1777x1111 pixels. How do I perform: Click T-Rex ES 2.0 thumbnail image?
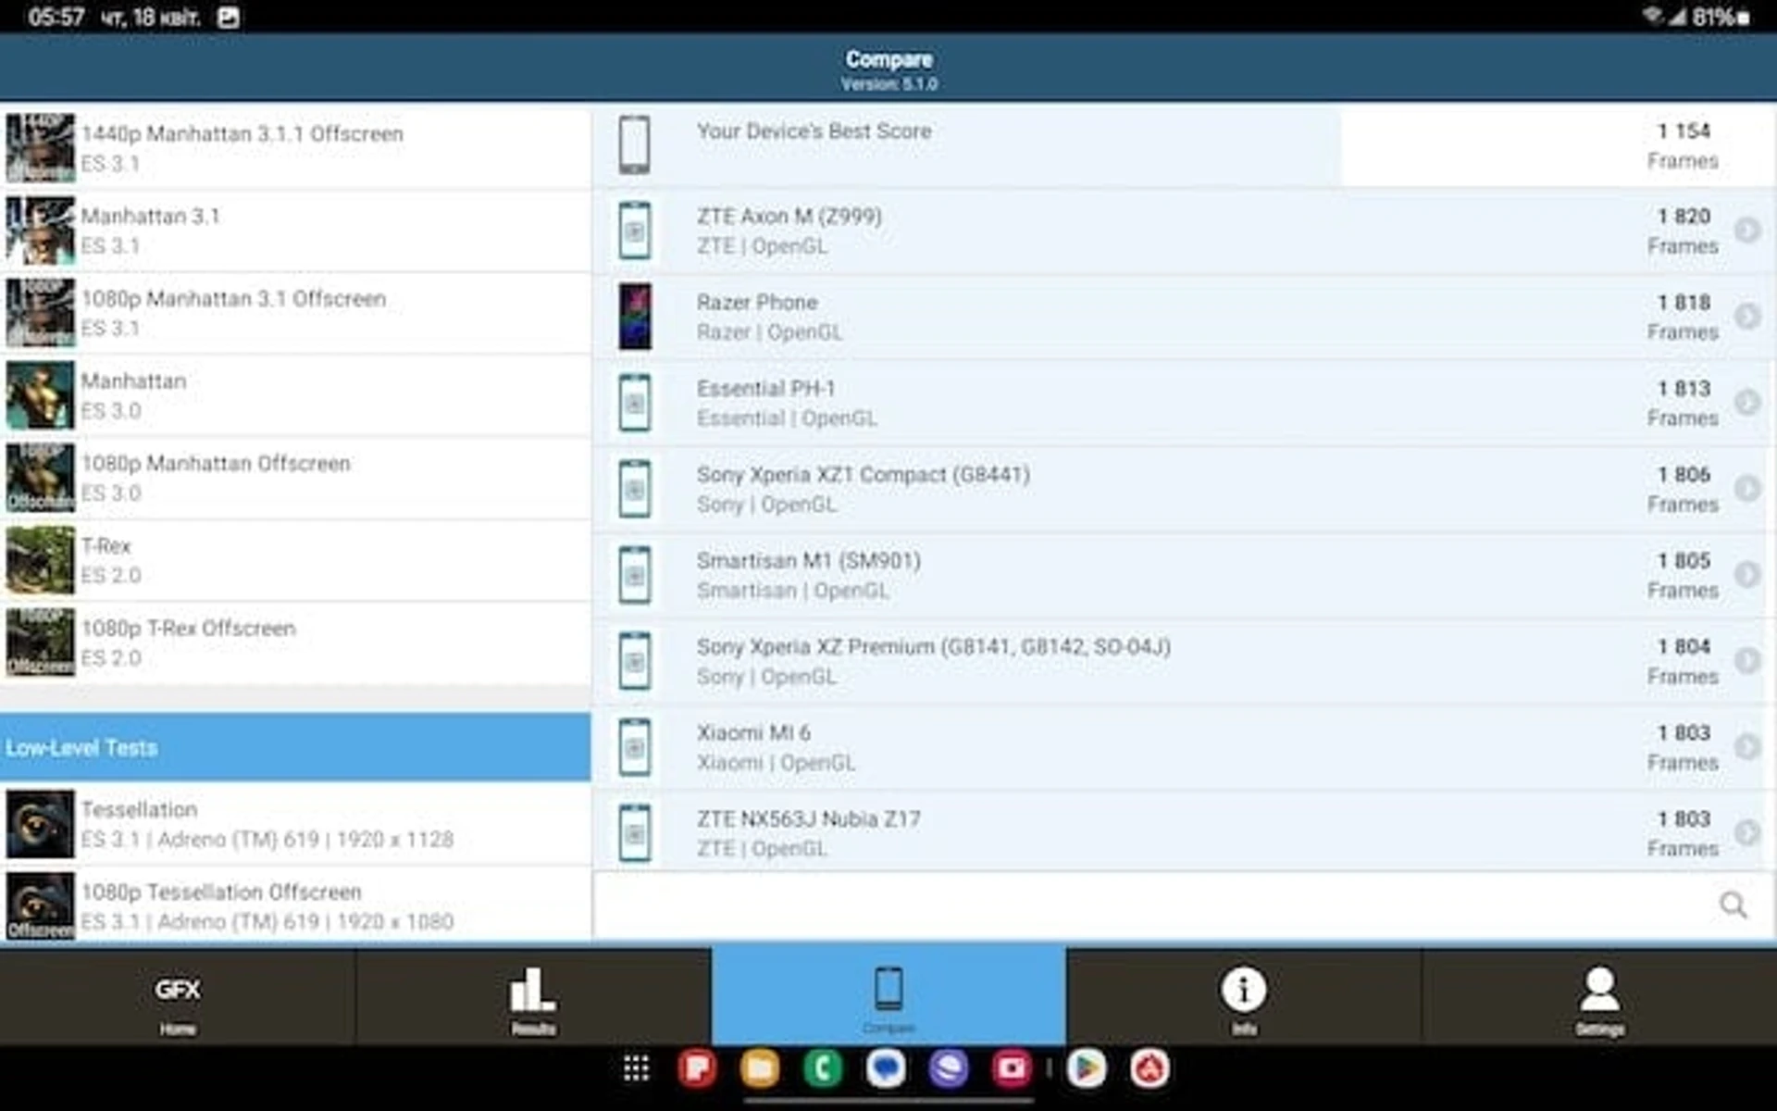[x=40, y=560]
